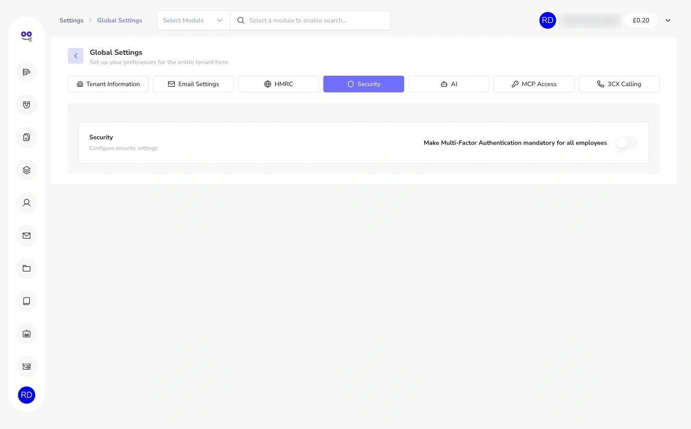Open the AI tab
691x429 pixels.
click(x=449, y=84)
